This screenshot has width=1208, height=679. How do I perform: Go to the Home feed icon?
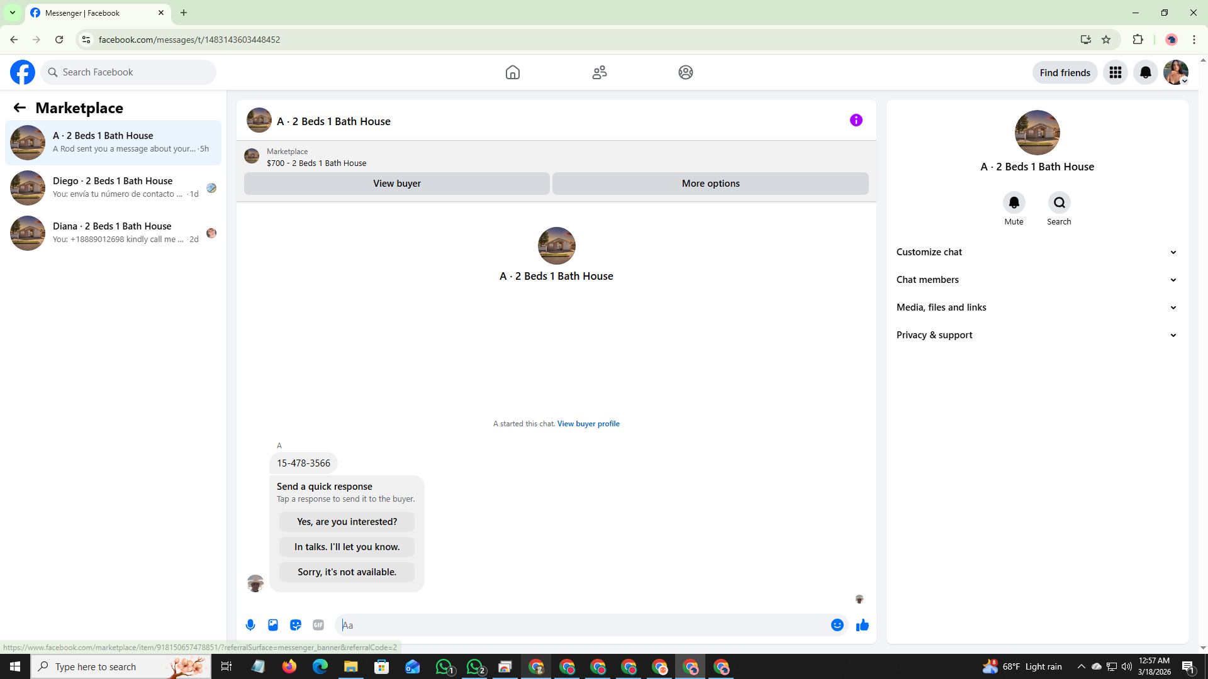(x=513, y=72)
